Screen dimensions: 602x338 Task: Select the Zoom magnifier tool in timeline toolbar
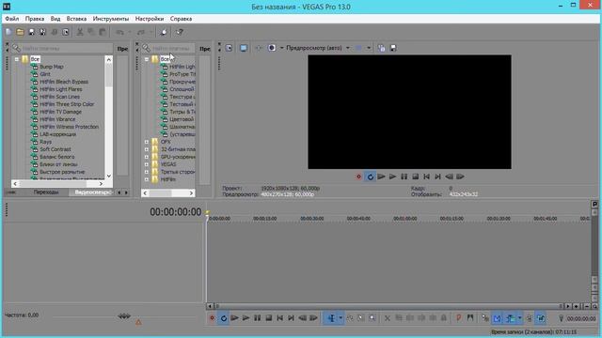pyautogui.click(x=372, y=318)
